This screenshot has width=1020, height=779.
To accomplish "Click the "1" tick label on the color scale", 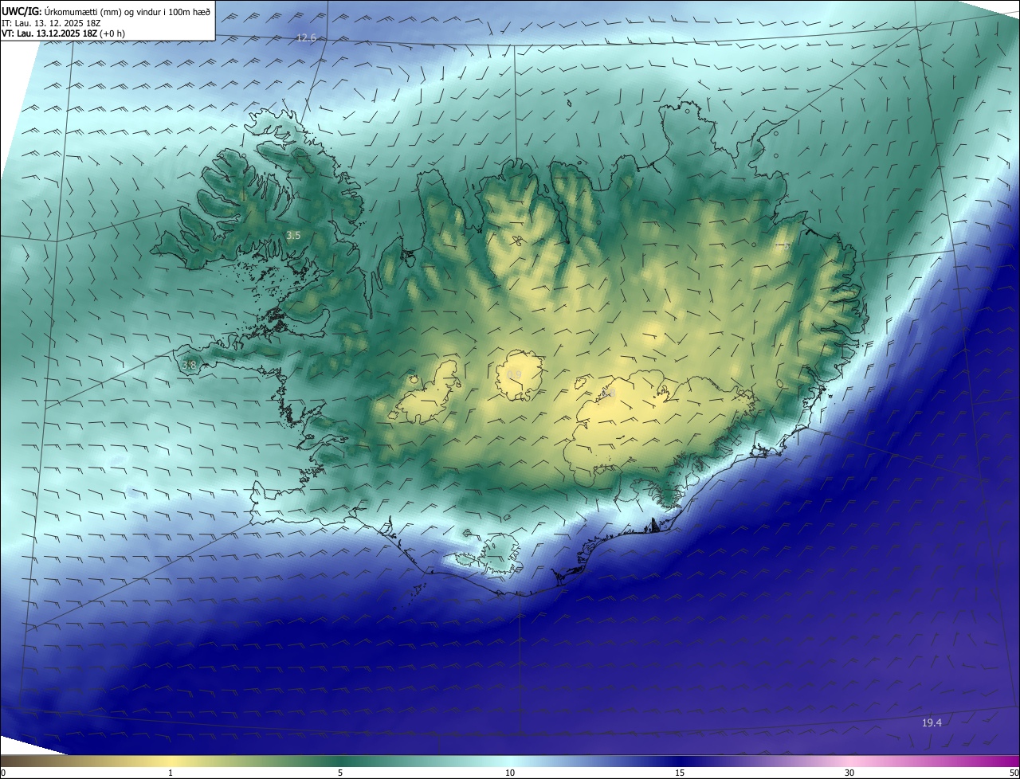I will 171,773.
